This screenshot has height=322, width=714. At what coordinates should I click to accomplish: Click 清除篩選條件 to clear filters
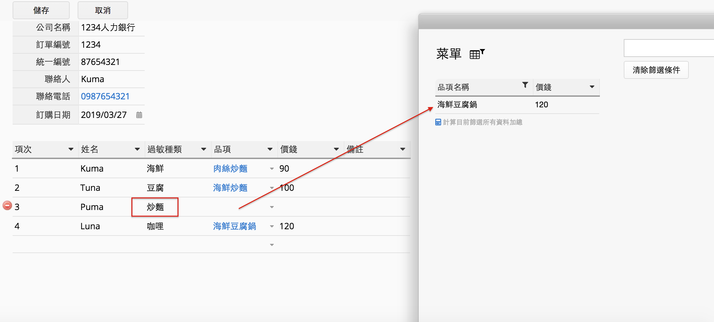pos(656,70)
